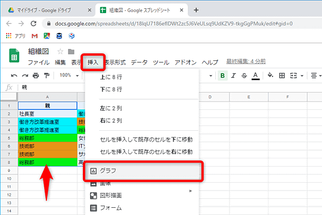Expand the font size dropdown arrow left of Bold
Screen dimensions: 322x215
coord(210,76)
